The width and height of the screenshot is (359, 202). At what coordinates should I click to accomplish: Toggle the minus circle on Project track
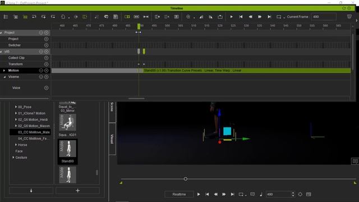pyautogui.click(x=41, y=33)
